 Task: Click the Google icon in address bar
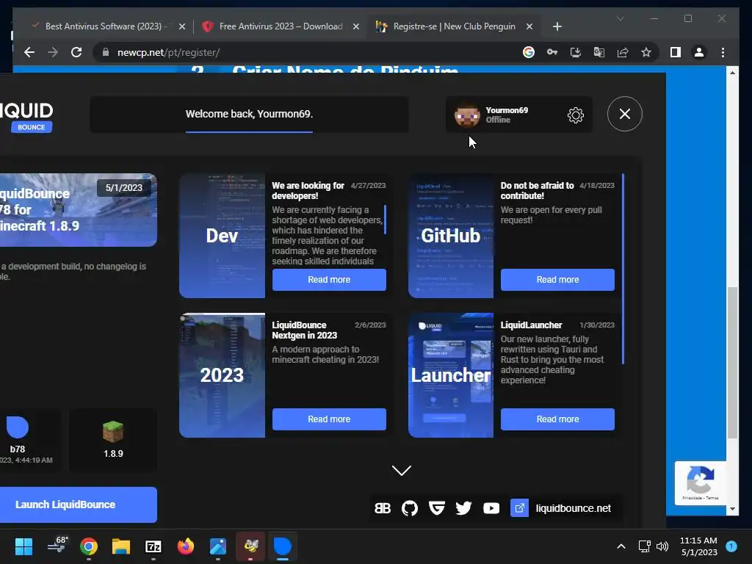(x=529, y=52)
